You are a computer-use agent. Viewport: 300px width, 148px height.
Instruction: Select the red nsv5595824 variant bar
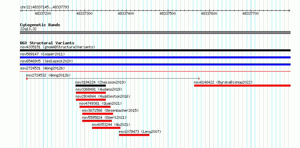(x=97, y=121)
